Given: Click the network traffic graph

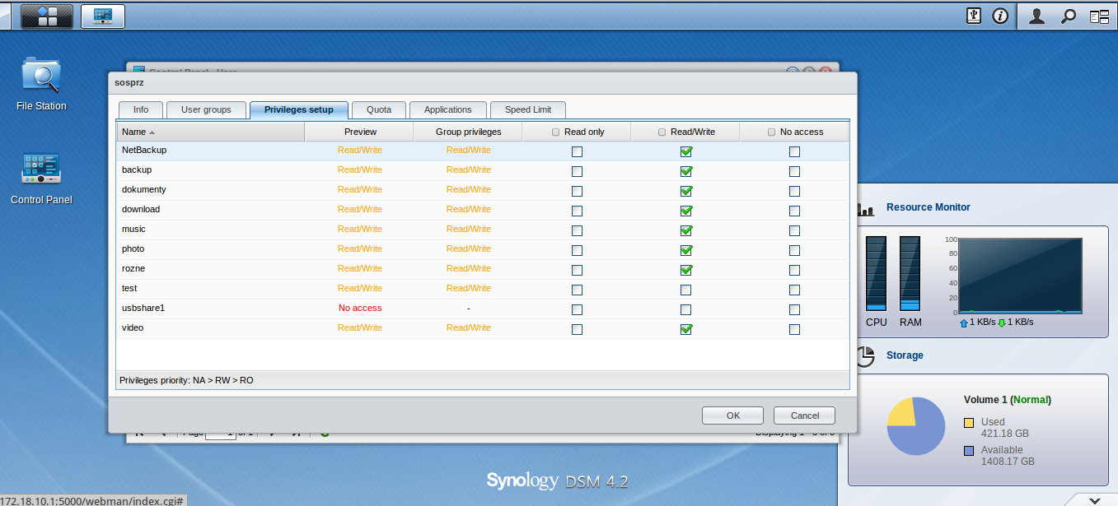Looking at the screenshot, I should tap(1020, 276).
